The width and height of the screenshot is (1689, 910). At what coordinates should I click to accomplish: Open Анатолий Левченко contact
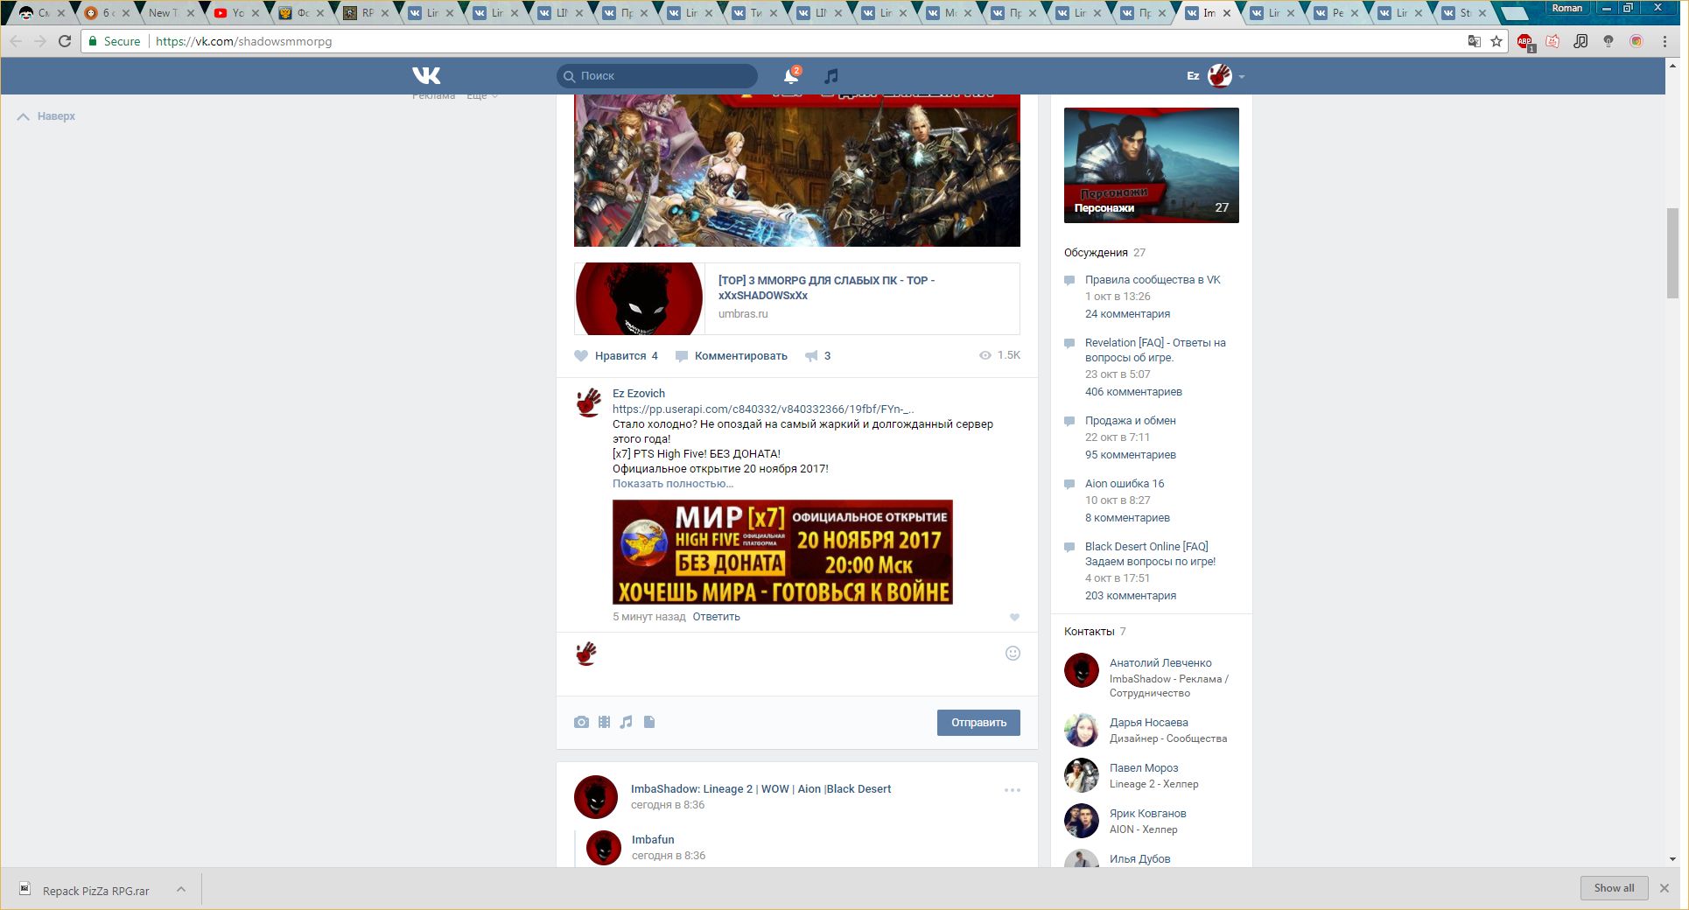coord(1160,663)
